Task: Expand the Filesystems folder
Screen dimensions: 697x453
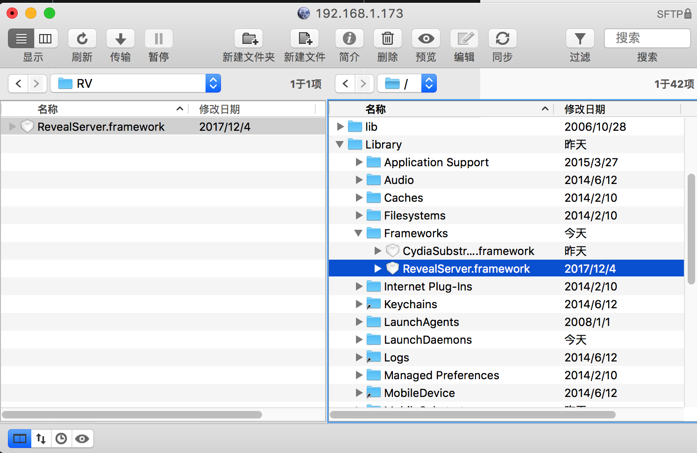Action: 359,215
